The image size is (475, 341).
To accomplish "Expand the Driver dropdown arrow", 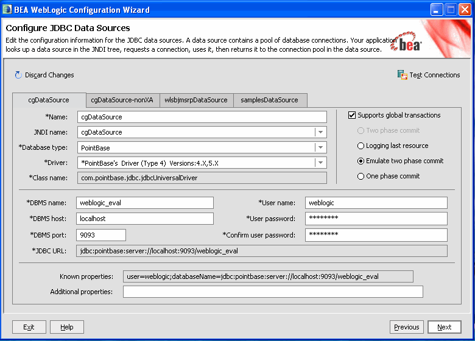I will (320, 163).
